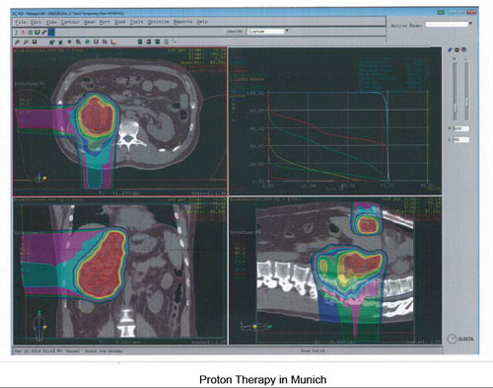Click the W window level slider

point(456,92)
